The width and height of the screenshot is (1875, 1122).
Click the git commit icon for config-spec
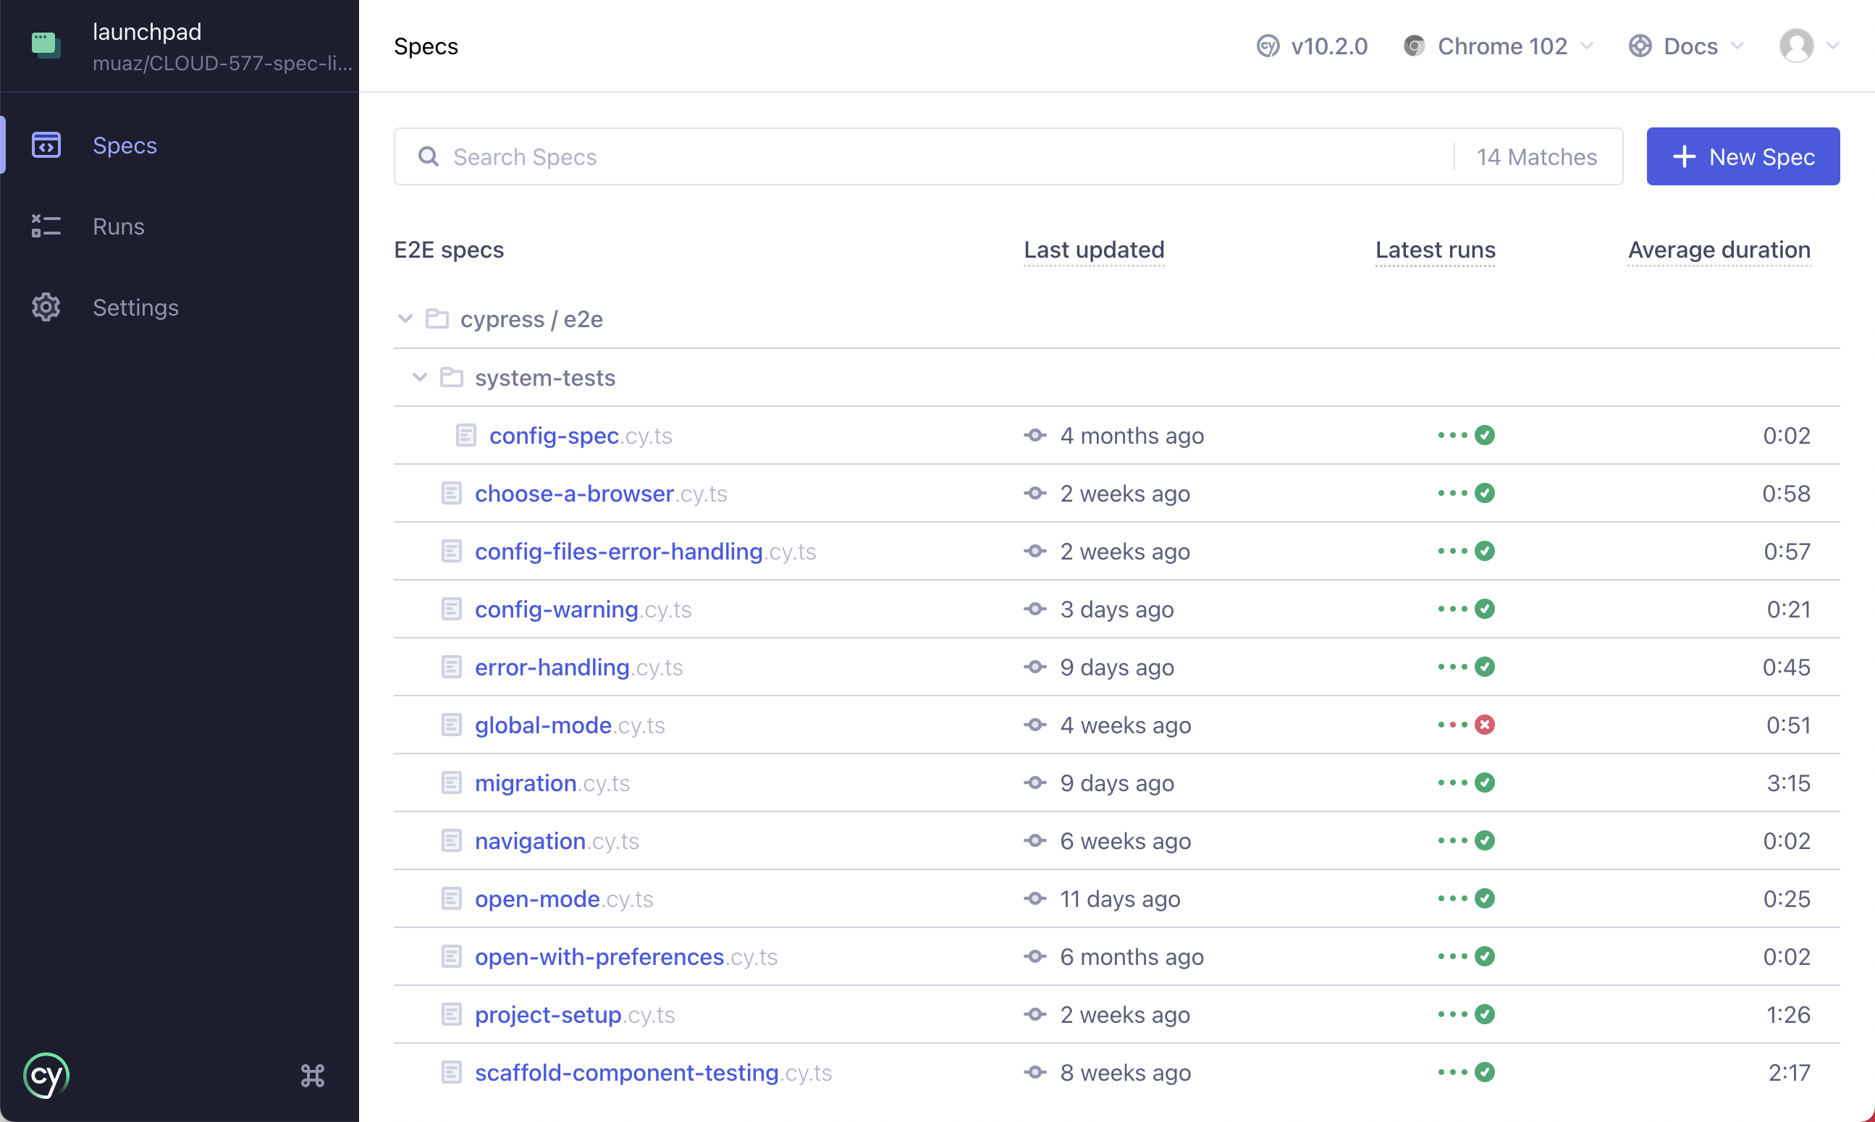coord(1035,436)
